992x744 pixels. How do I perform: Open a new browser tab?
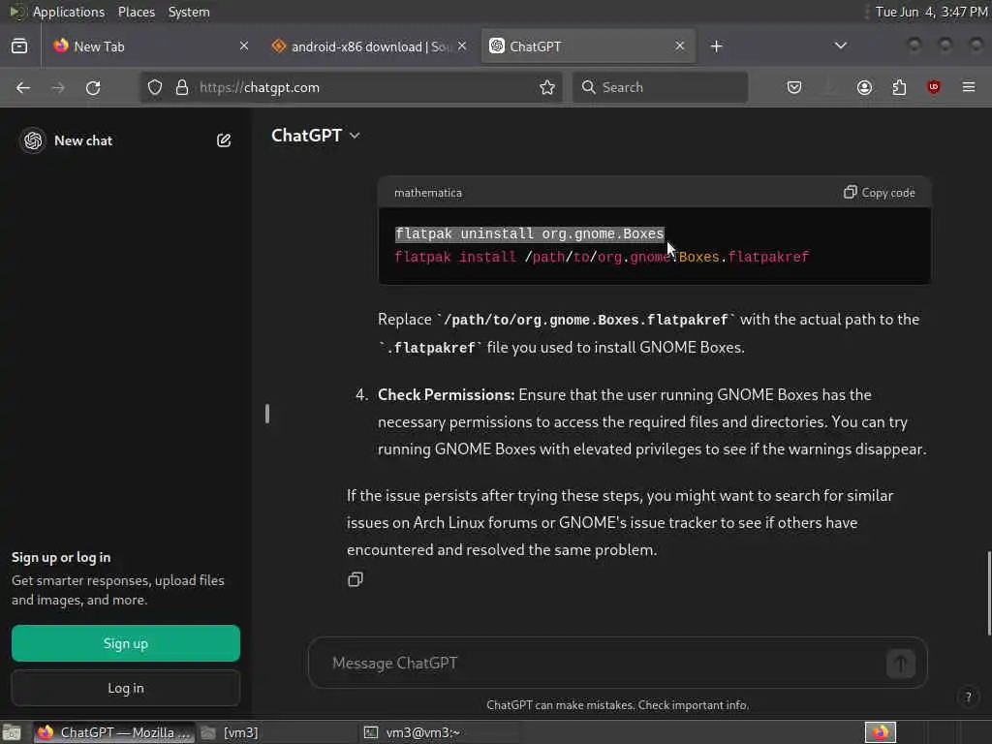716,46
